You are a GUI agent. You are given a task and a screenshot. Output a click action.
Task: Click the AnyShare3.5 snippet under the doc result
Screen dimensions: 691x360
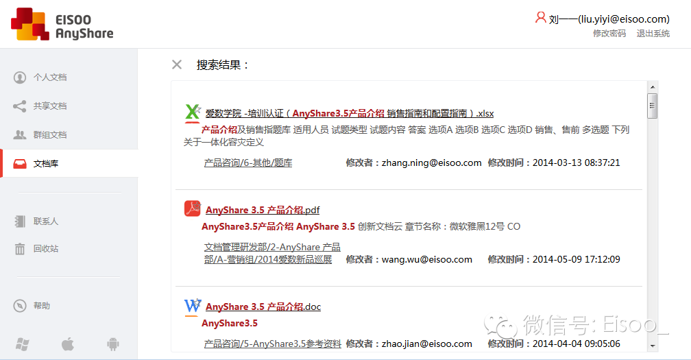[230, 323]
